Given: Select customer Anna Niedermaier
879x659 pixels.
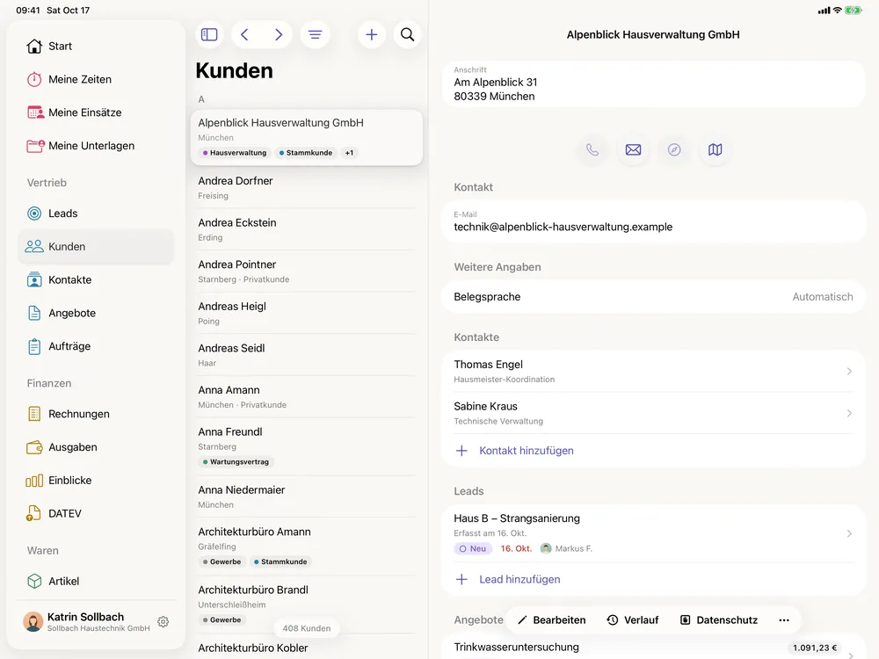Looking at the screenshot, I should click(307, 496).
